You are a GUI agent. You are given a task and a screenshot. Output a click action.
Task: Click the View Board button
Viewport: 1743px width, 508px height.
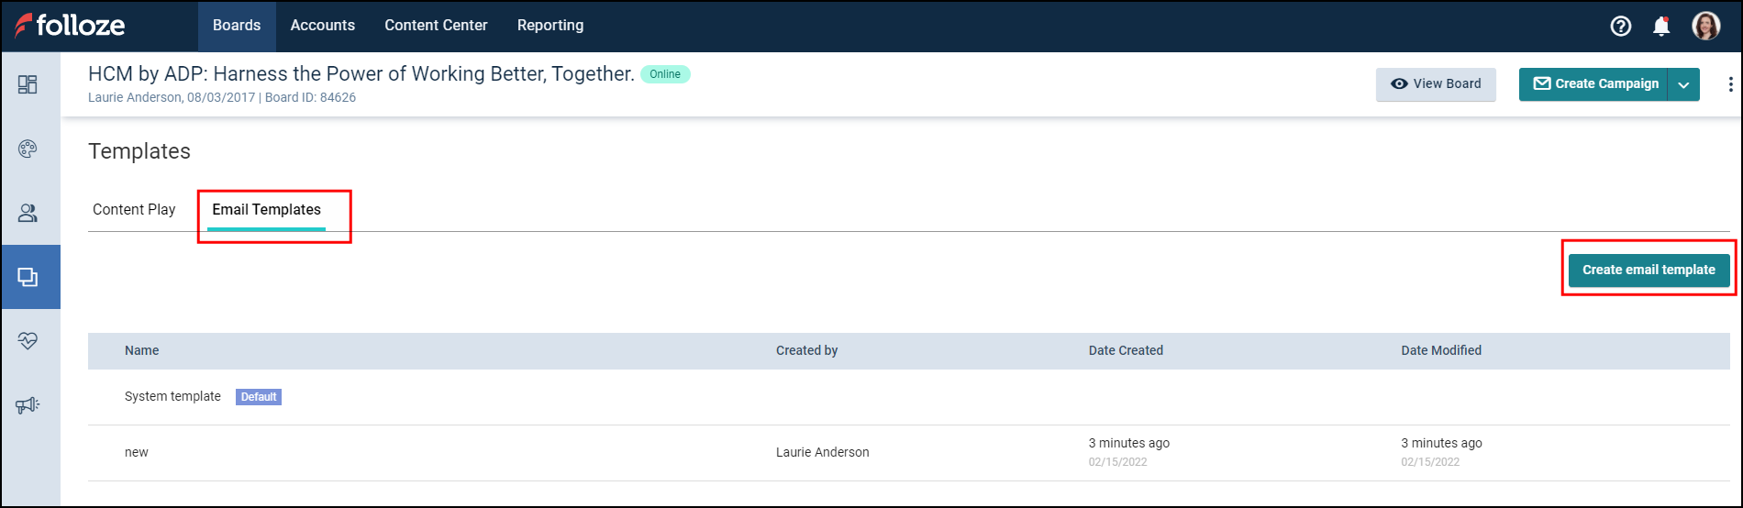coord(1436,84)
